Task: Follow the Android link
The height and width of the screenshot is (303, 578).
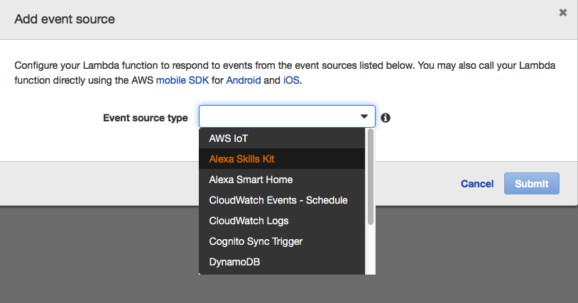Action: [x=244, y=80]
